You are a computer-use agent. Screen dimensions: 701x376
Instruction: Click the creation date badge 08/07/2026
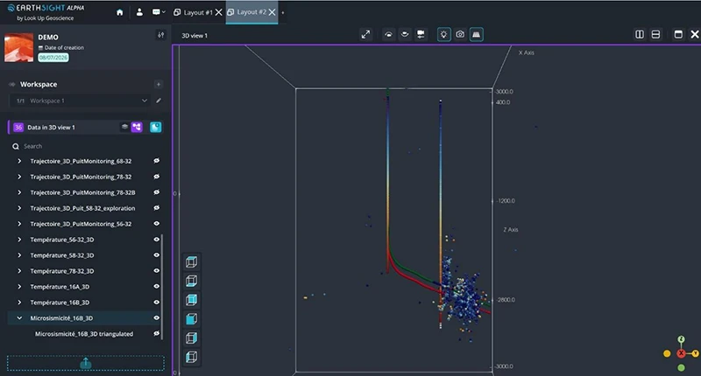coord(53,58)
